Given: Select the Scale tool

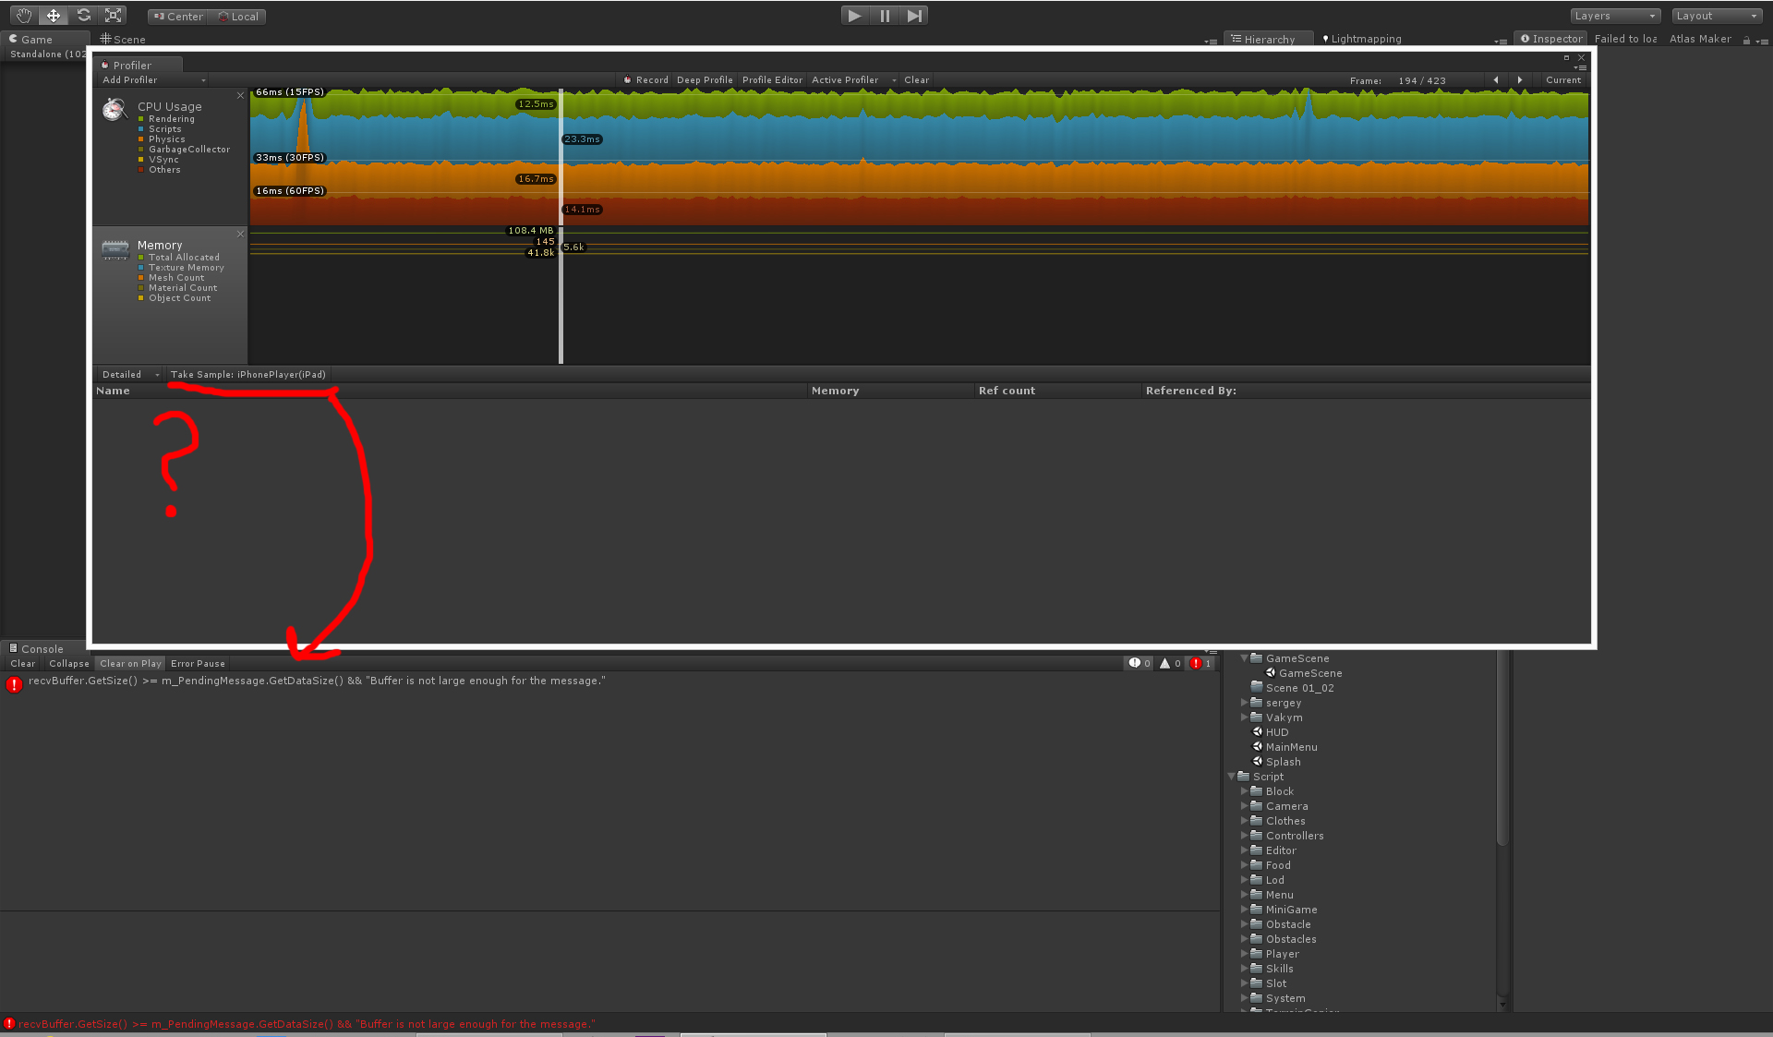Looking at the screenshot, I should coord(114,16).
